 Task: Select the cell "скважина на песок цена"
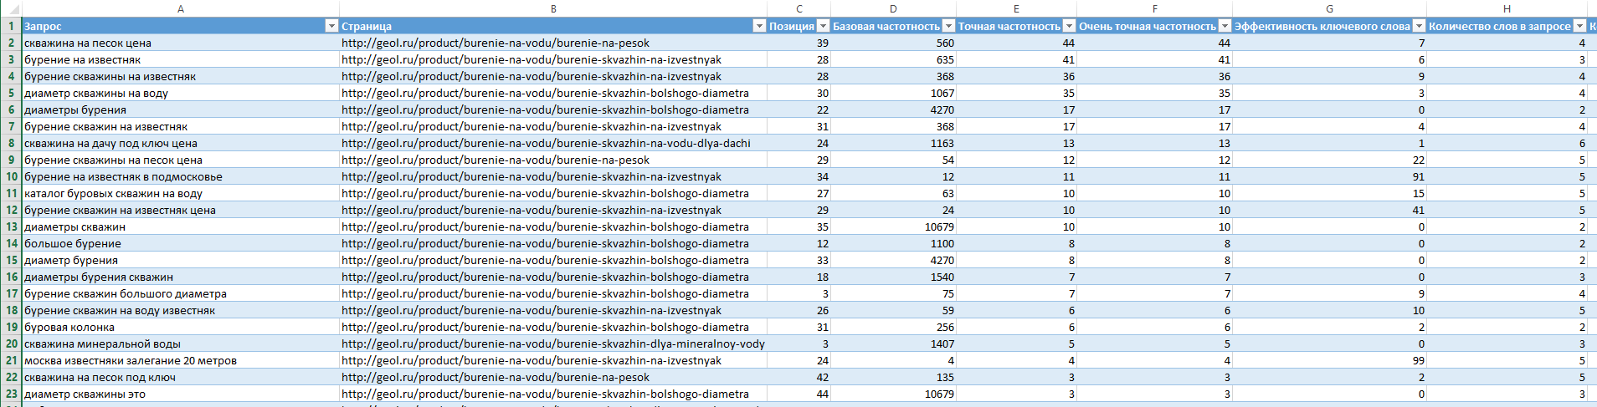point(88,43)
